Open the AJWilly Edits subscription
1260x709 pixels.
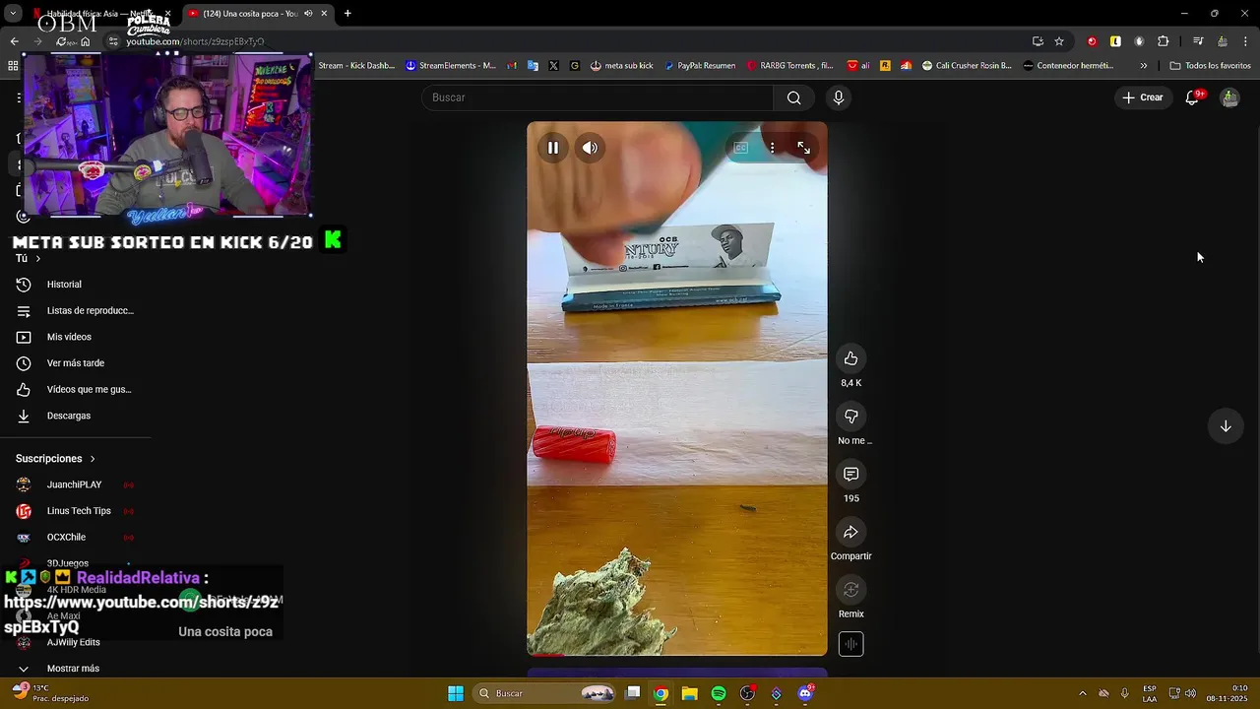click(73, 642)
